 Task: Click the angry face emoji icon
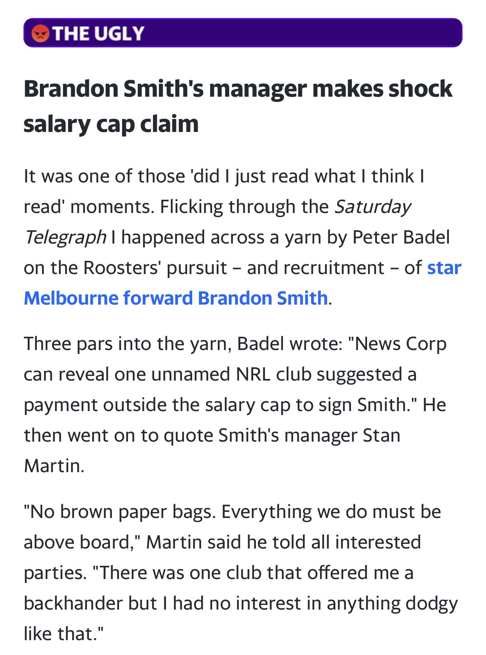[x=40, y=33]
